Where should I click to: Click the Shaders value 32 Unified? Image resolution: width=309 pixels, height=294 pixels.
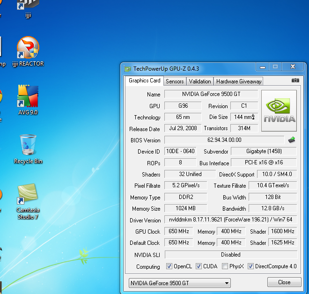tap(190, 174)
